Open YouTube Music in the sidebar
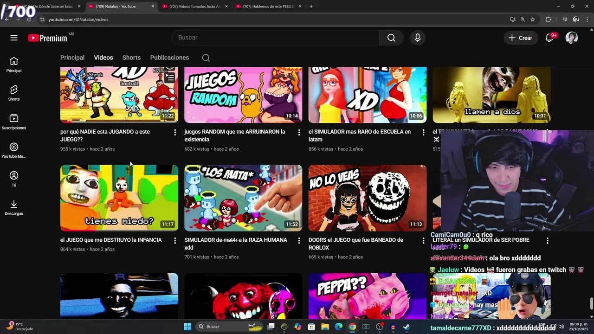The height and width of the screenshot is (334, 594). [14, 151]
